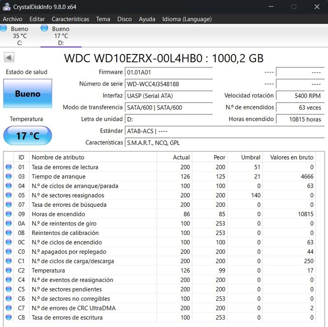The width and height of the screenshot is (328, 327).
Task: Click status icon of errores de CRC UltraDMA
Action: [9, 308]
